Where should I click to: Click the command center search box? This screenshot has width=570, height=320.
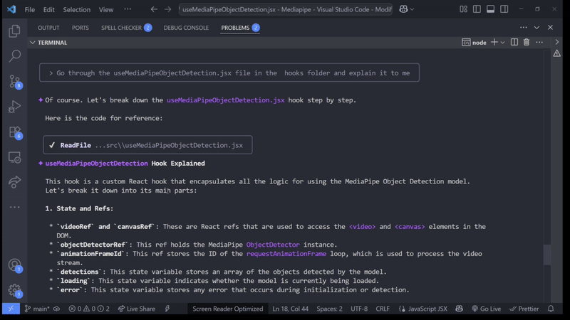pyautogui.click(x=286, y=9)
